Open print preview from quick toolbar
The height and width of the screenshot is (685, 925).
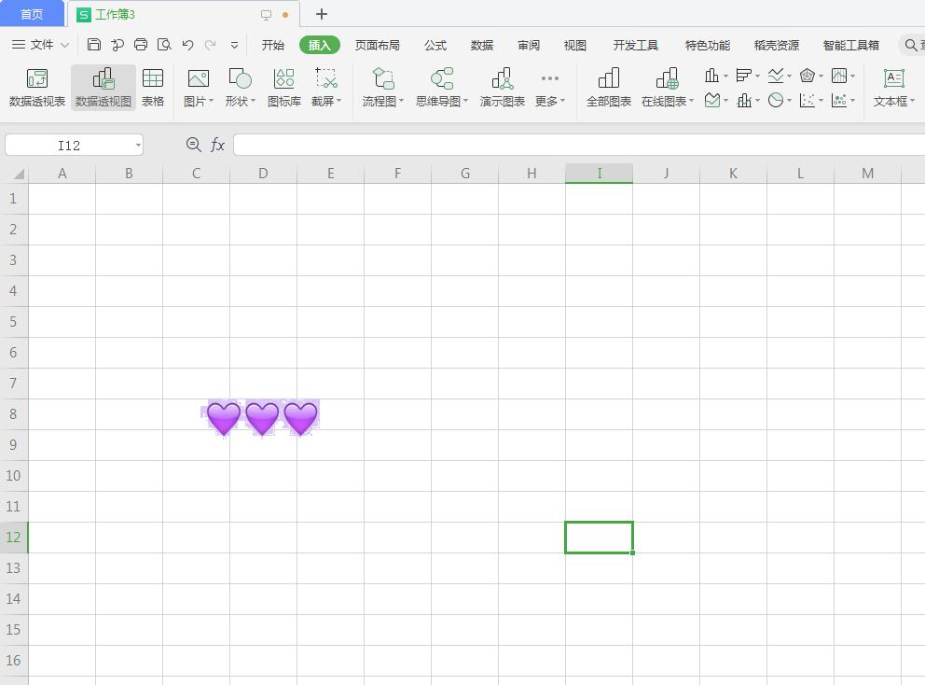coord(164,44)
